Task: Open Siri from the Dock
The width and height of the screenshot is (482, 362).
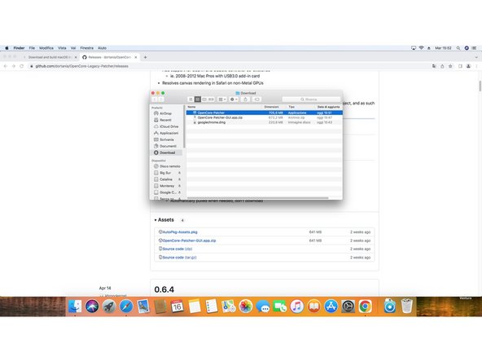Action: [x=92, y=307]
